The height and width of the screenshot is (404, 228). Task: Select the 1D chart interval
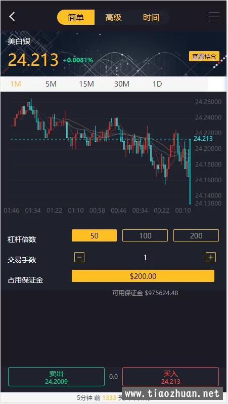tap(157, 84)
